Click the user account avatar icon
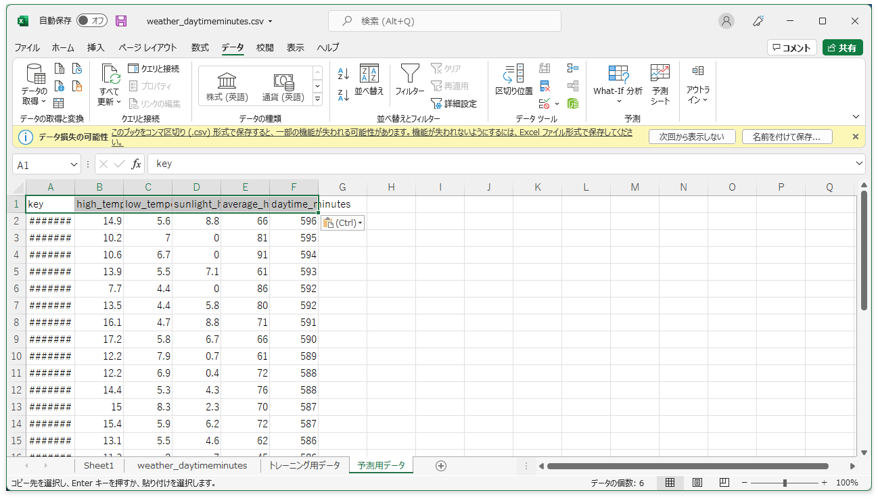 (x=726, y=21)
